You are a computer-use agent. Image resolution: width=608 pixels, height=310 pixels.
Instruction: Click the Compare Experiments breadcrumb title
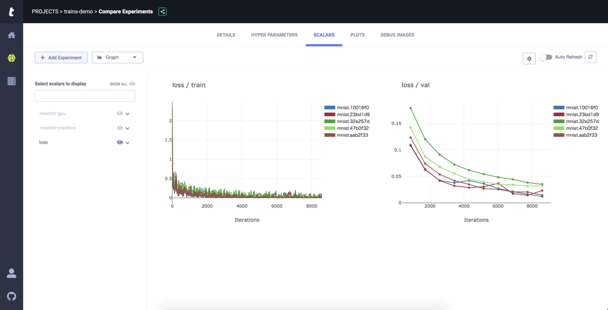(126, 11)
